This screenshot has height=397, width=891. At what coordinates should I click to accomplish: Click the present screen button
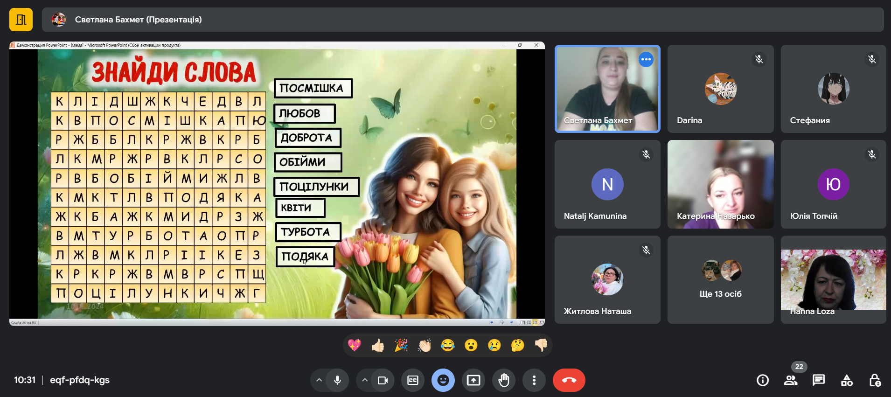point(473,380)
